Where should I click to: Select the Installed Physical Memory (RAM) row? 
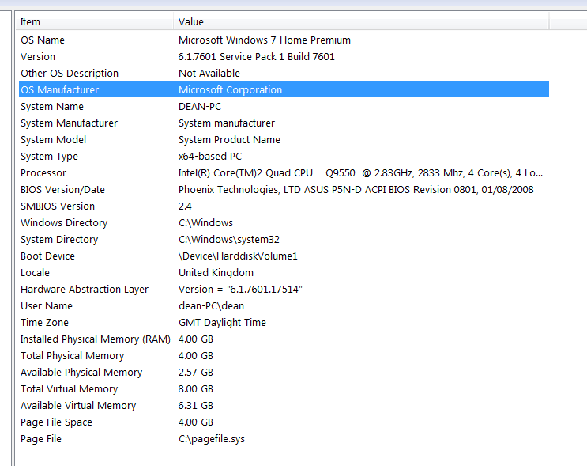point(95,339)
